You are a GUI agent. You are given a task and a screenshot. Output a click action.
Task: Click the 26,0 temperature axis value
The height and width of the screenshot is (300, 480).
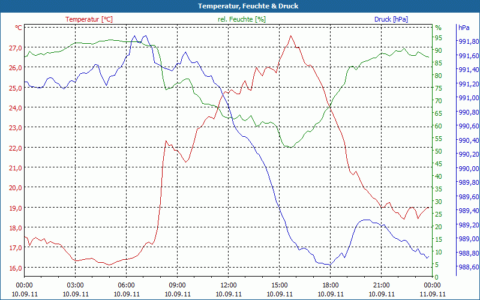point(17,68)
